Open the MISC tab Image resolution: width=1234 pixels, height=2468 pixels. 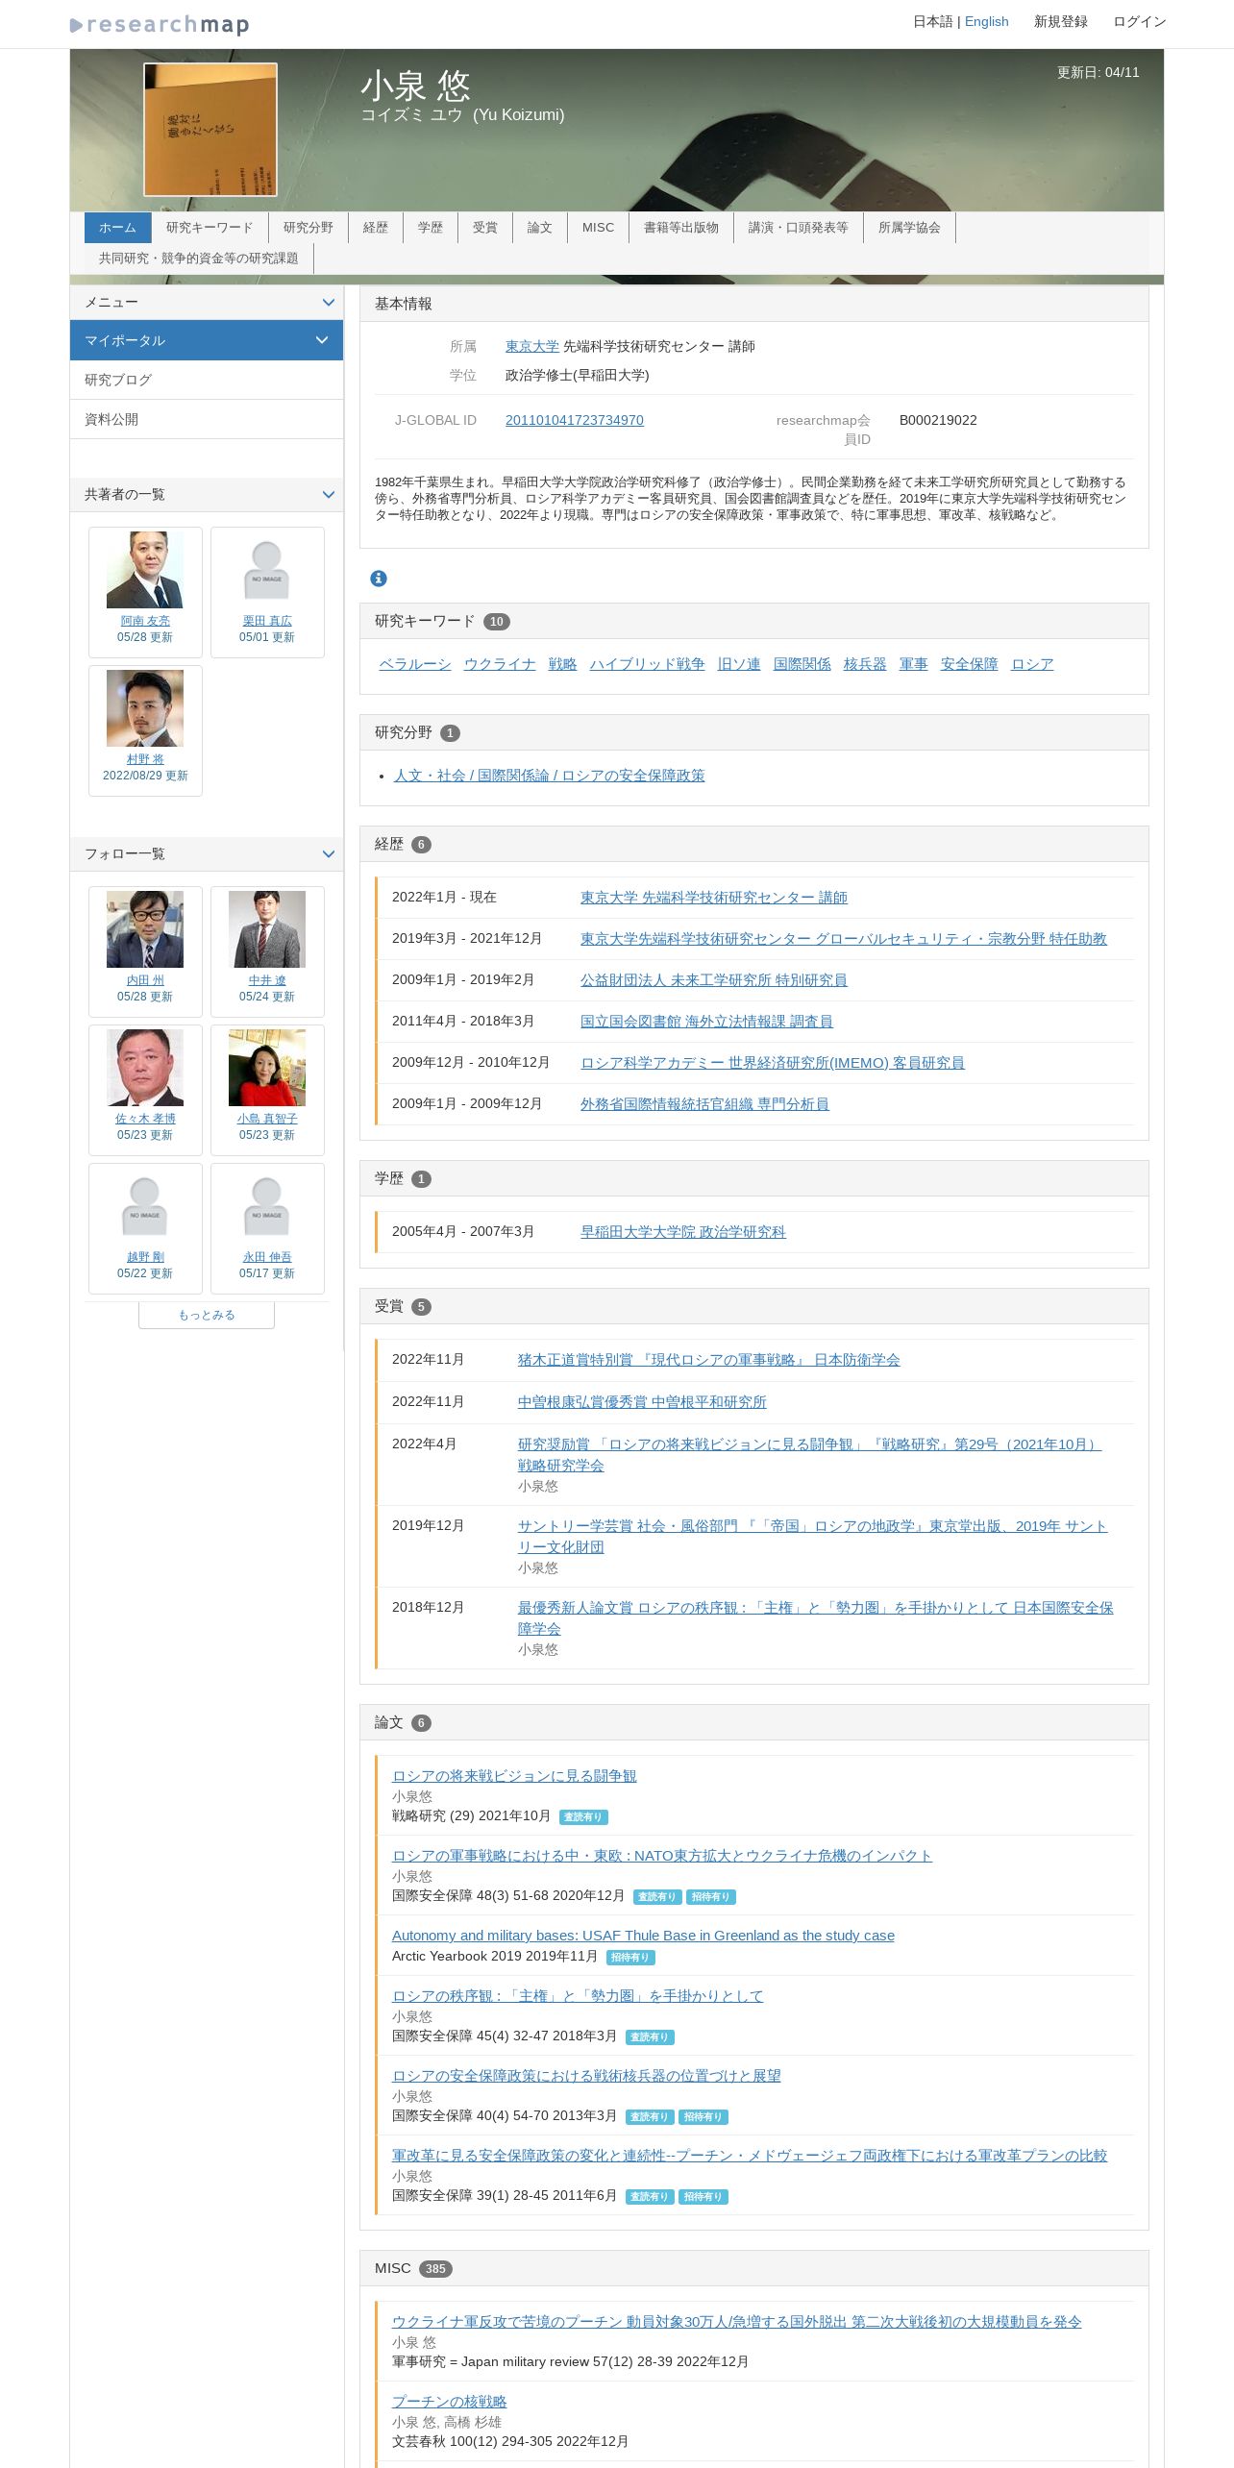(x=598, y=228)
